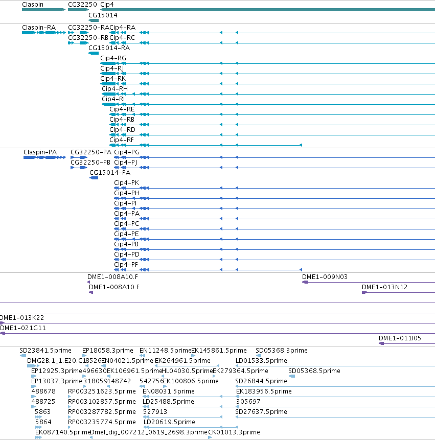Select the Cip4-PA protein label
The width and height of the screenshot is (435, 440).
pyautogui.click(x=127, y=214)
